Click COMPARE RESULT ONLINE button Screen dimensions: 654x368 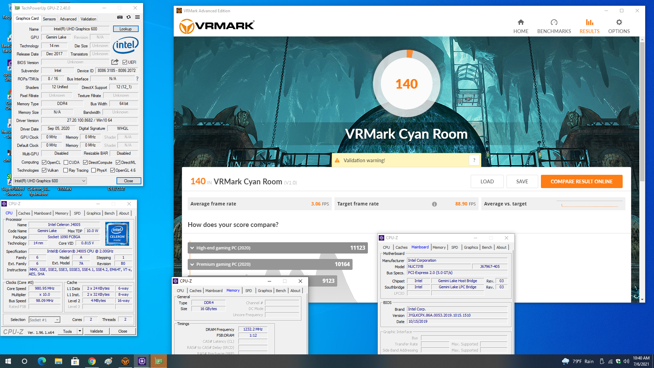pyautogui.click(x=581, y=182)
